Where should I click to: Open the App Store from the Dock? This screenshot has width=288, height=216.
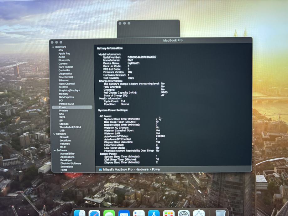154,213
